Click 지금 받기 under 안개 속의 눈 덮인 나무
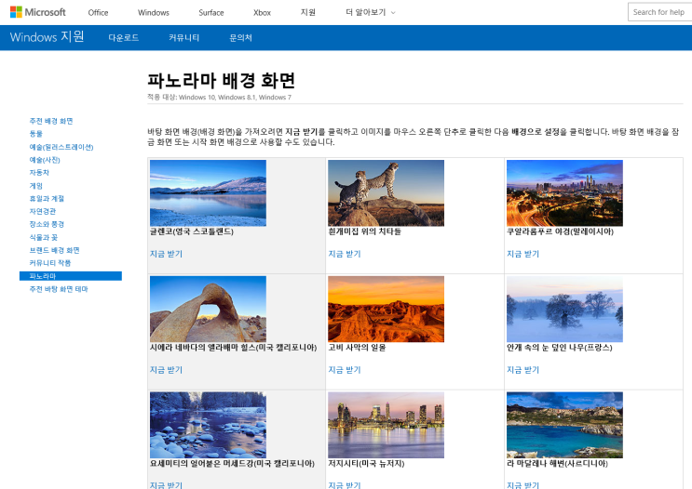This screenshot has width=692, height=489. 523,370
